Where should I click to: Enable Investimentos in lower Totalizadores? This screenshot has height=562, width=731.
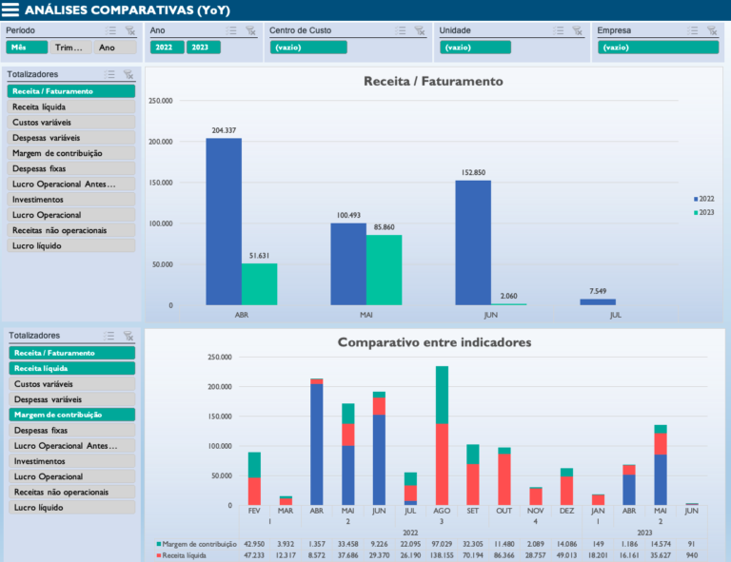coord(71,461)
